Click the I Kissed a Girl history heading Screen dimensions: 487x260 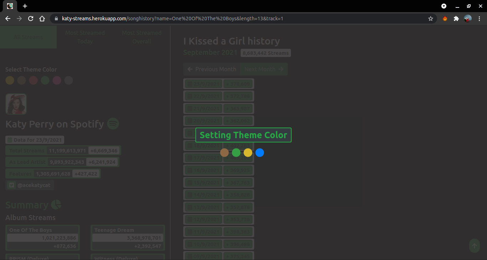pyautogui.click(x=232, y=41)
